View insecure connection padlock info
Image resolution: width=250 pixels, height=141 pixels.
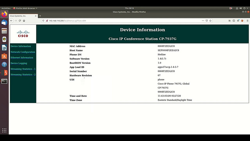click(x=47, y=21)
